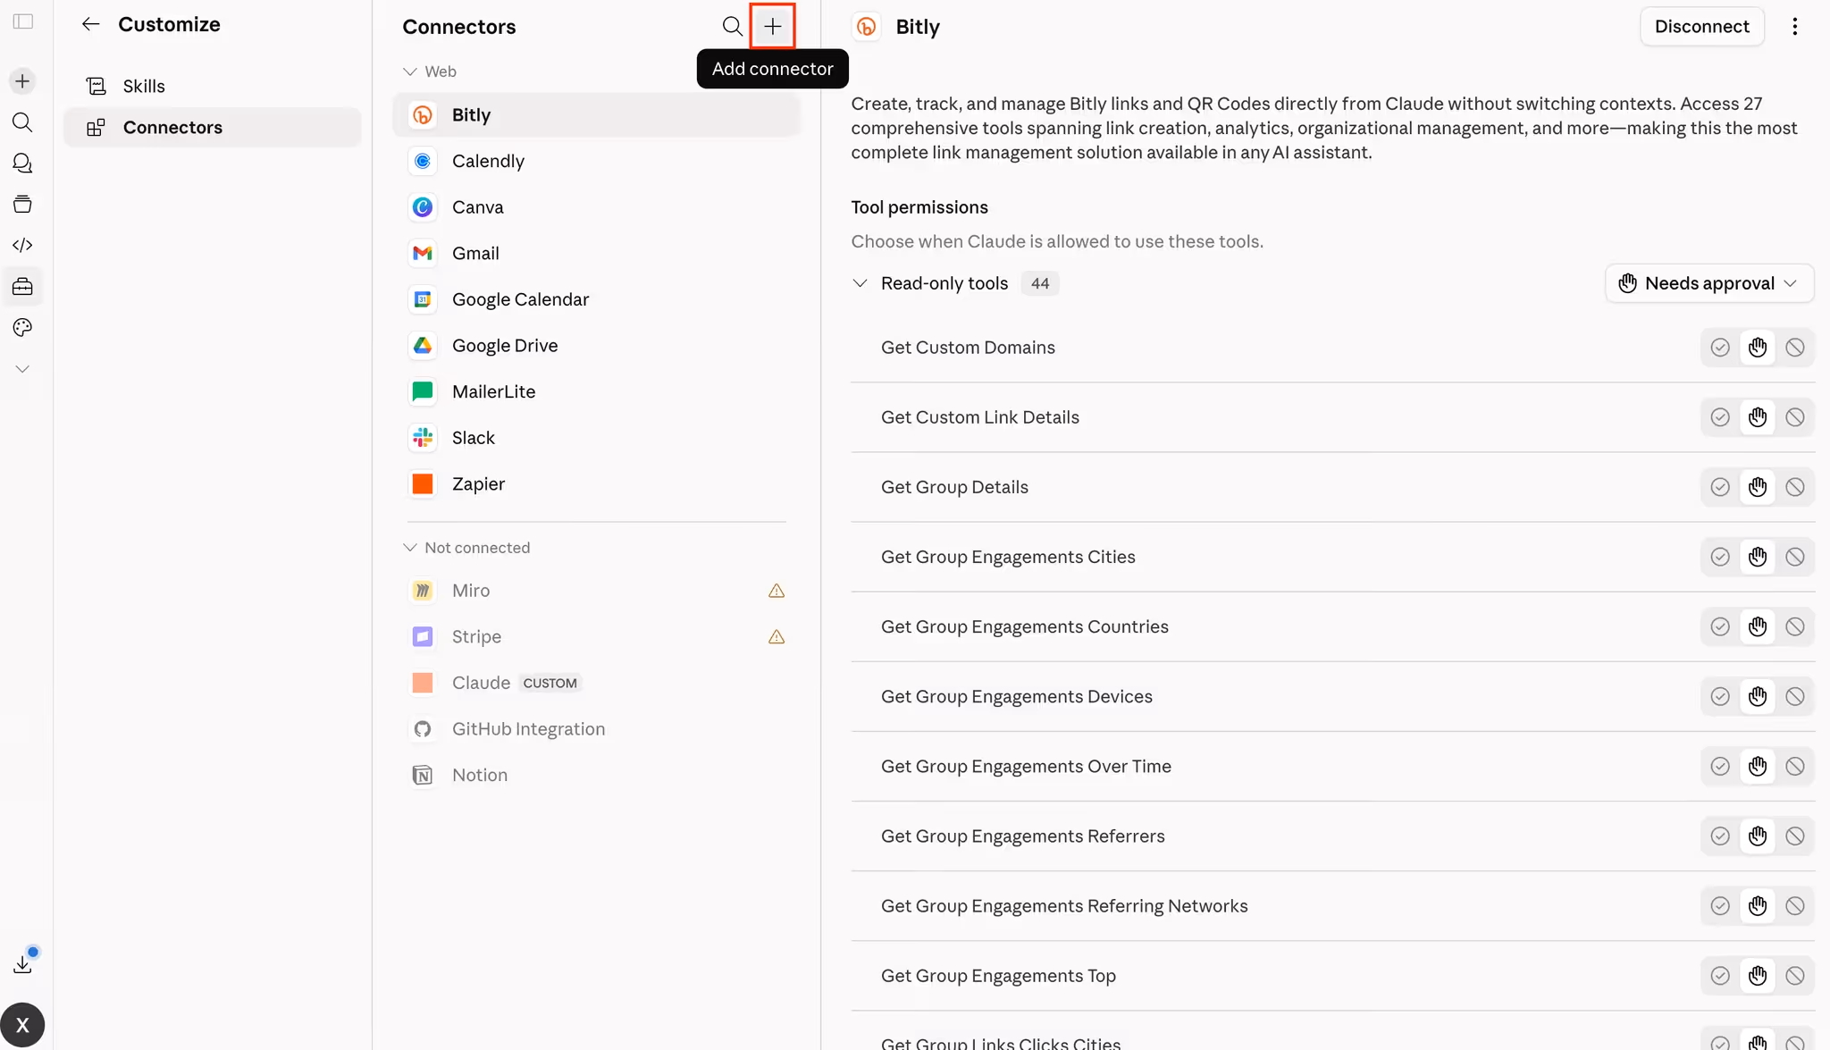Block Get Group Engagements Referring Networks

pos(1795,906)
